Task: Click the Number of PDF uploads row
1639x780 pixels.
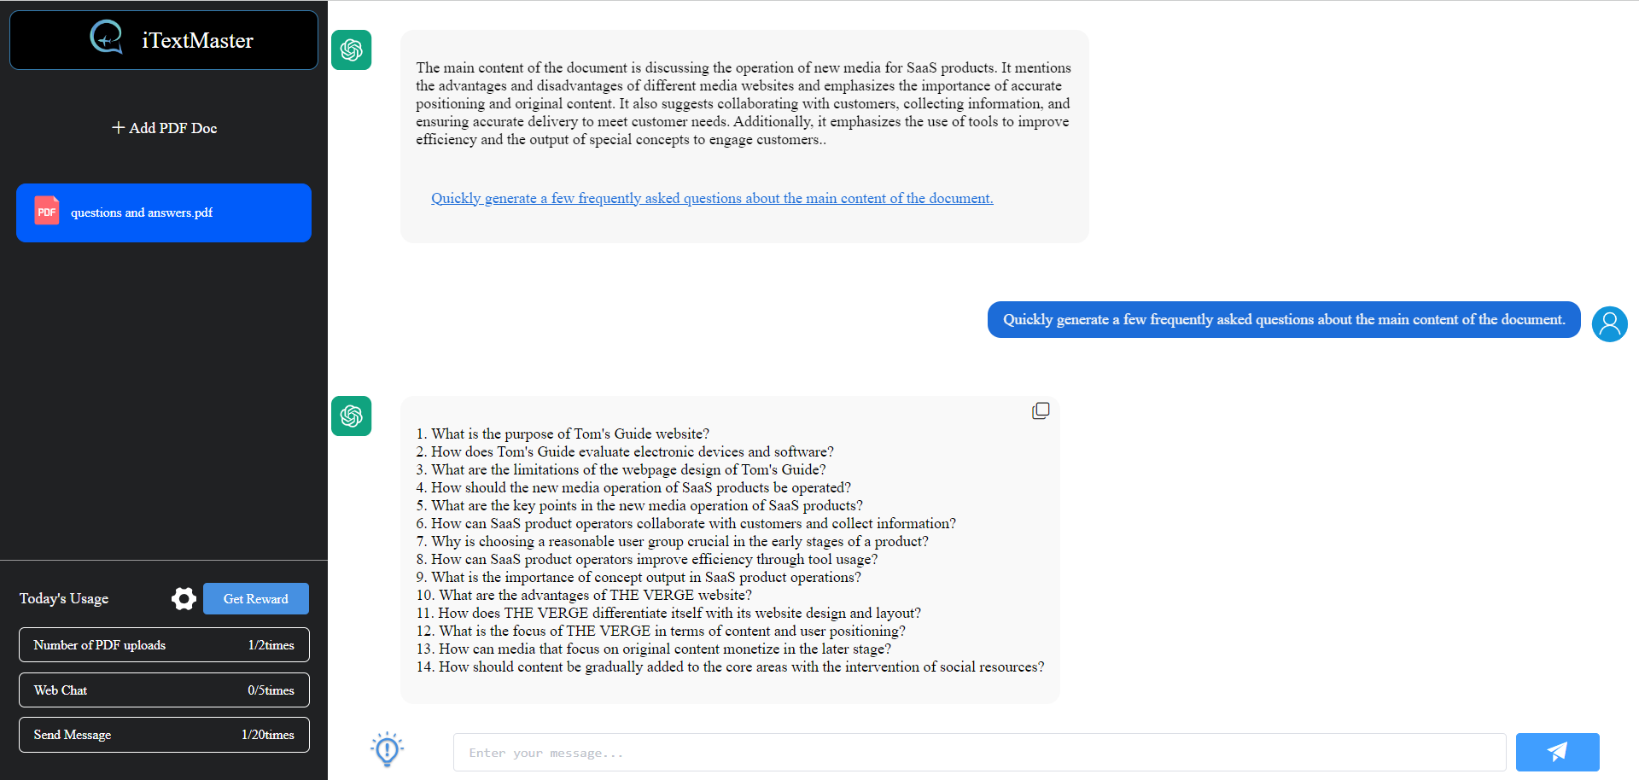Action: pos(163,644)
